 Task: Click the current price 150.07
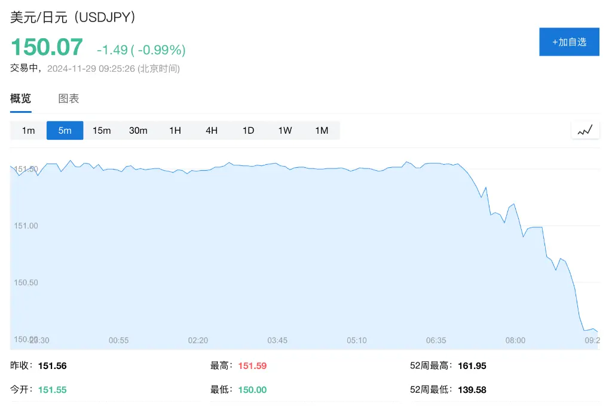47,47
